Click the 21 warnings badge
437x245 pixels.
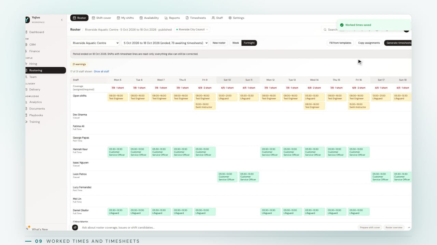79,64
